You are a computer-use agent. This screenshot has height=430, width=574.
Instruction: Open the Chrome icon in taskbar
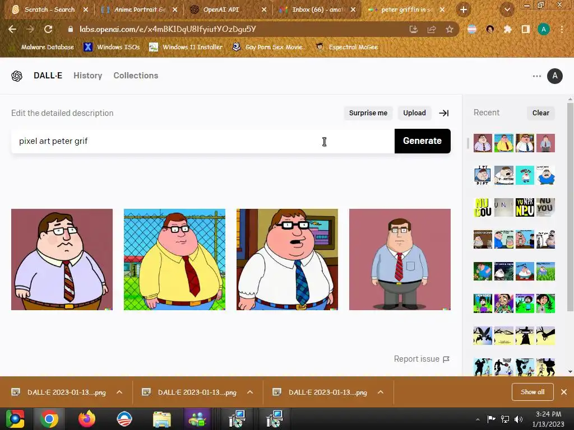49,419
